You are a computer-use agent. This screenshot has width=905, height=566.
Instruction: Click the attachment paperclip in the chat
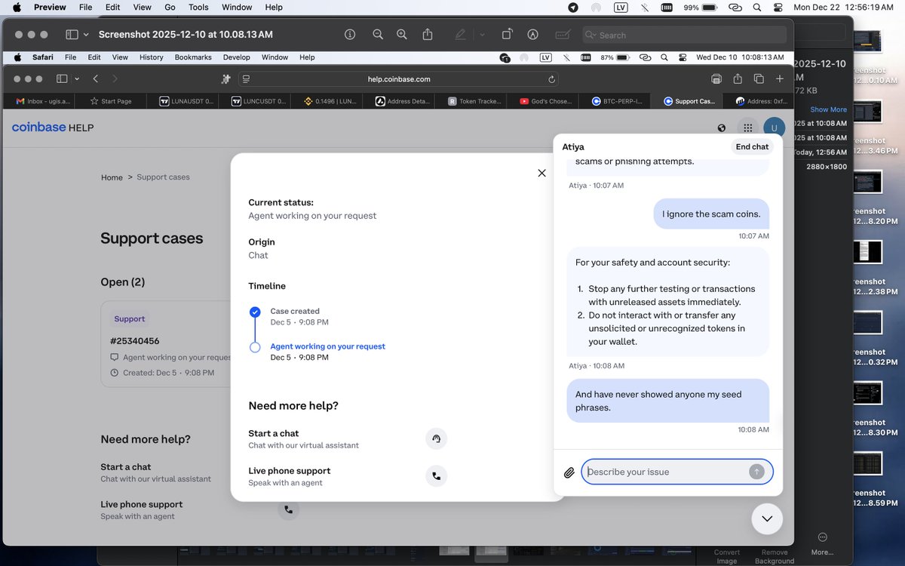tap(569, 472)
